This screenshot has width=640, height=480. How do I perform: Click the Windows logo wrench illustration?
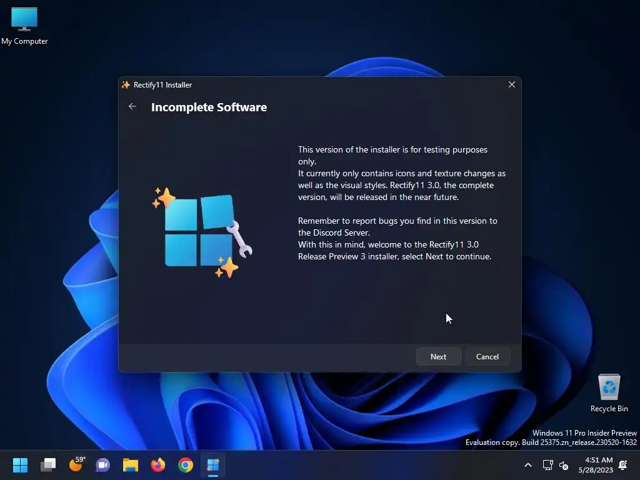(x=202, y=232)
